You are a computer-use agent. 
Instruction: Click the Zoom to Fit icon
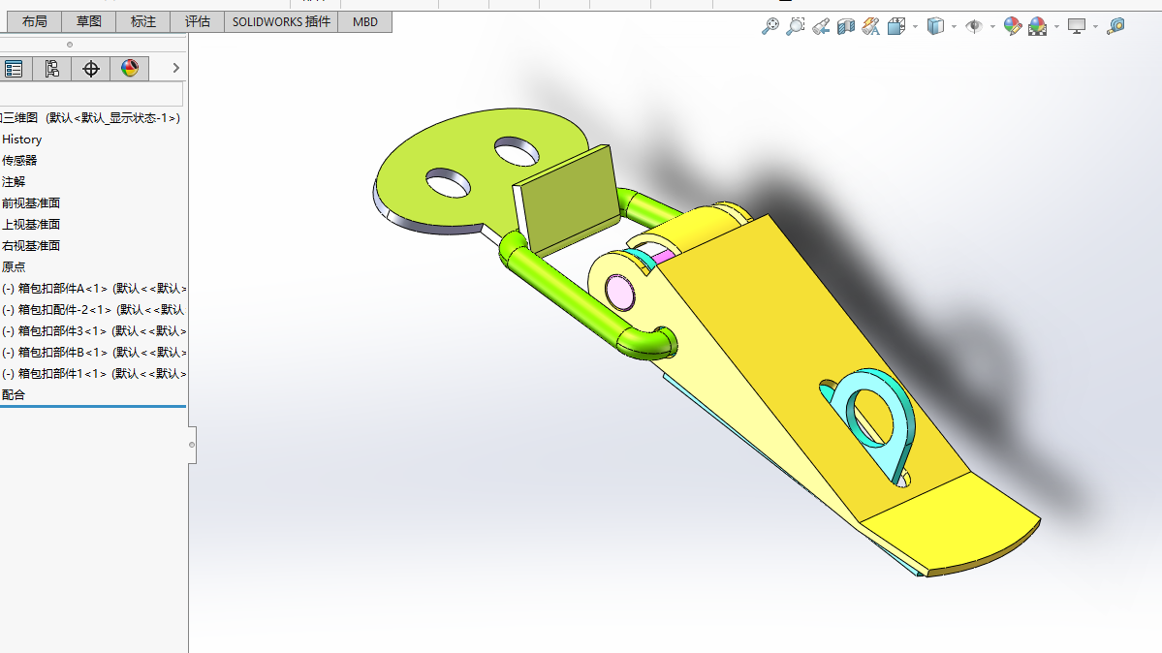[x=770, y=26]
